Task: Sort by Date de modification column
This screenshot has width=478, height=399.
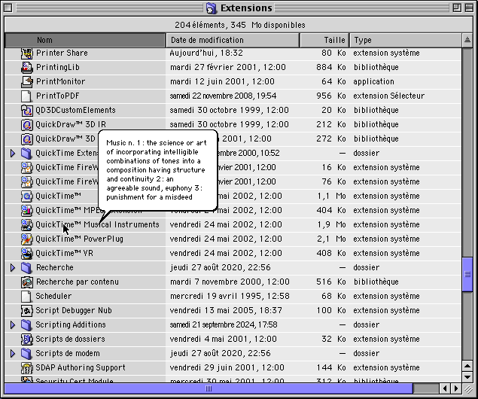Action: tap(233, 40)
